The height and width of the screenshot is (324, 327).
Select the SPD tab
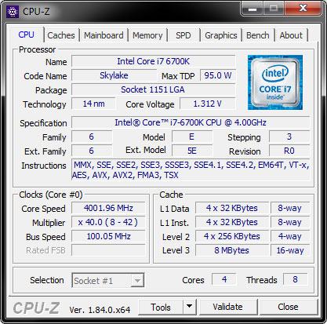(x=183, y=35)
